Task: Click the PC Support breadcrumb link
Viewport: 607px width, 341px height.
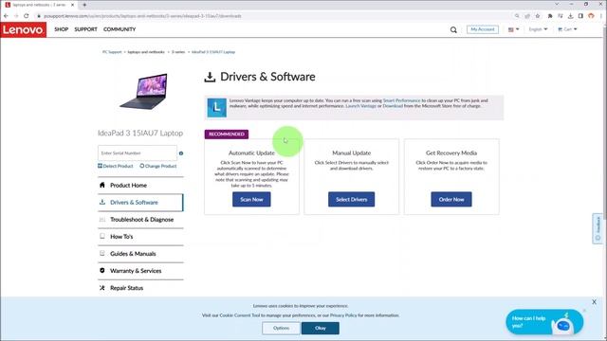Action: tap(112, 52)
